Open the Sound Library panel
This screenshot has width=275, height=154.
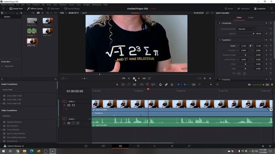click(72, 9)
